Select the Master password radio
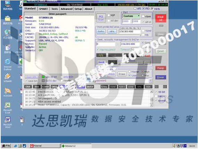 tap(130, 72)
